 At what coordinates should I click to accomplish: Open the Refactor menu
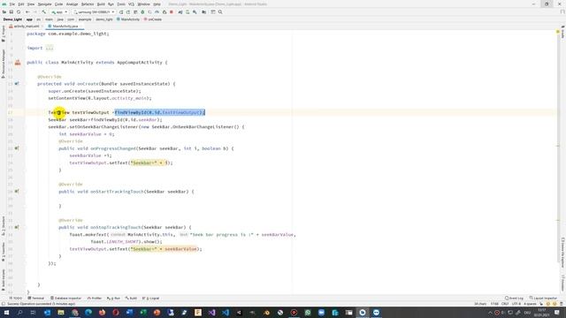click(x=88, y=4)
